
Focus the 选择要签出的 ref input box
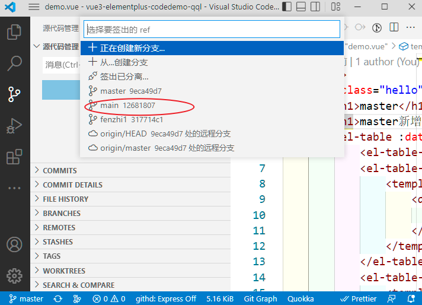click(x=212, y=29)
